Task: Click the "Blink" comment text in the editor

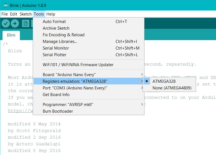Action: (x=15, y=51)
